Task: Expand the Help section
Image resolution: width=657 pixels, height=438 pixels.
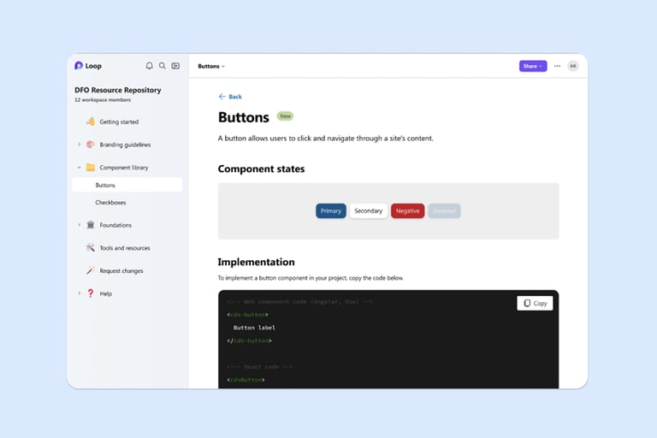Action: (80, 293)
